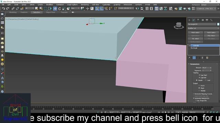Open the Workspaces Default dropdown
Viewport: 220px width, 123px height.
pos(210,5)
